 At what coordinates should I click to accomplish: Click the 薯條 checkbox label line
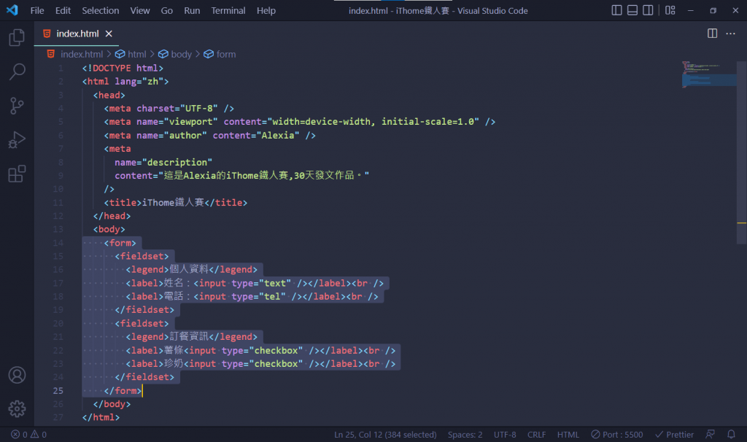coord(260,350)
